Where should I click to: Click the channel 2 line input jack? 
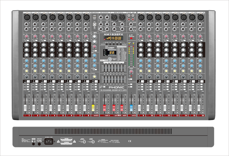point(35,24)
